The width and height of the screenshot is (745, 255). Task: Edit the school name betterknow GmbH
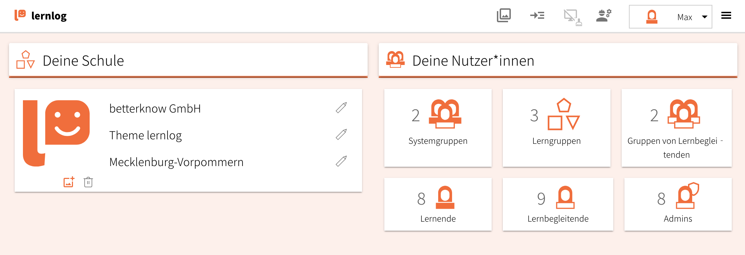(x=341, y=108)
